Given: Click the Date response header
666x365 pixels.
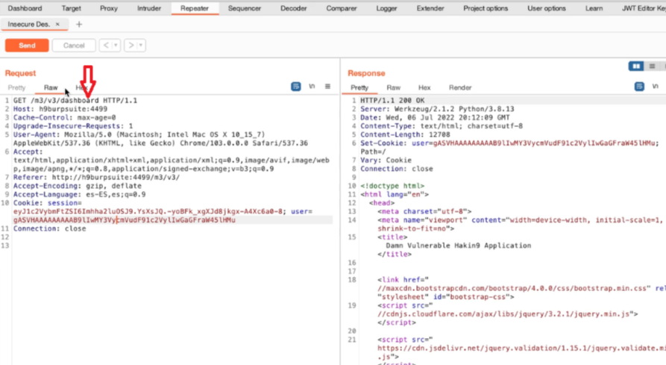Looking at the screenshot, I should [435, 118].
